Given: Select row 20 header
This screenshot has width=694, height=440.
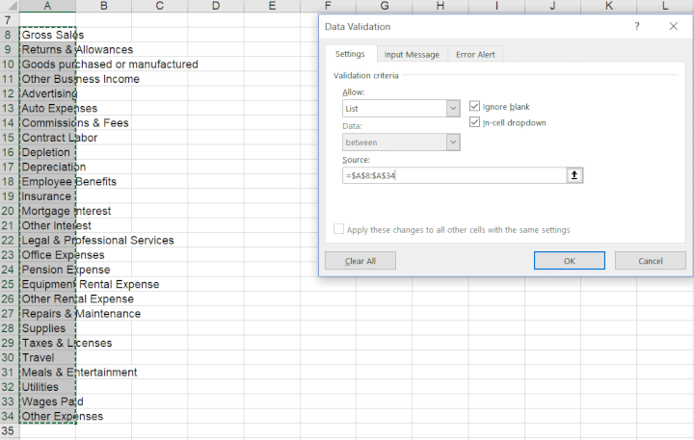Looking at the screenshot, I should click(10, 211).
